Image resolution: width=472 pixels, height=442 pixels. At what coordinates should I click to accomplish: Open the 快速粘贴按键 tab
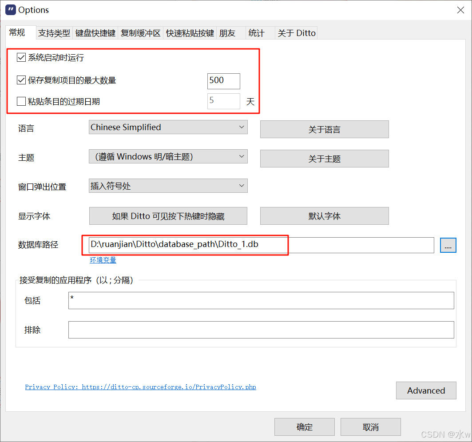tap(190, 33)
